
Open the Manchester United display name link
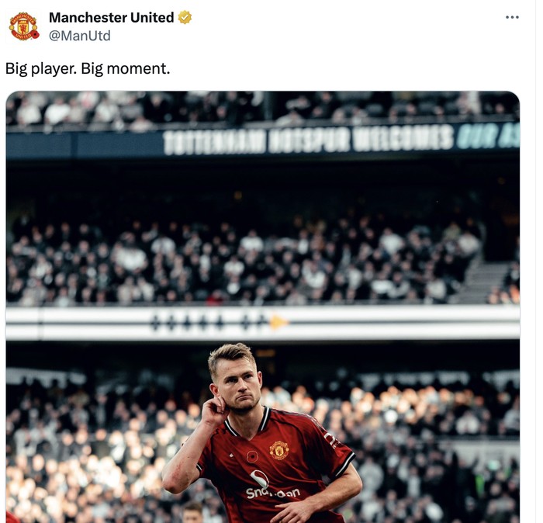click(x=111, y=17)
